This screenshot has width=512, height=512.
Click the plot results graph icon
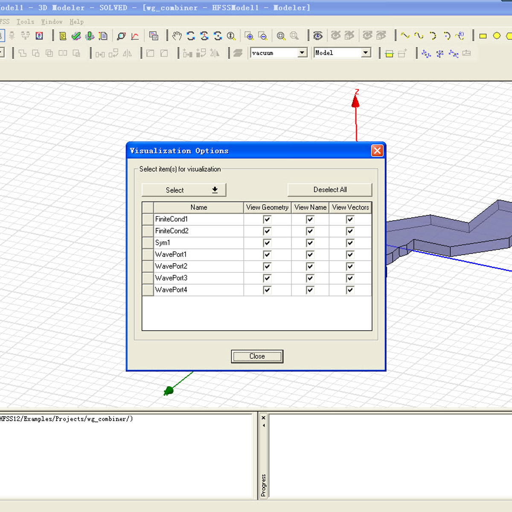click(135, 36)
